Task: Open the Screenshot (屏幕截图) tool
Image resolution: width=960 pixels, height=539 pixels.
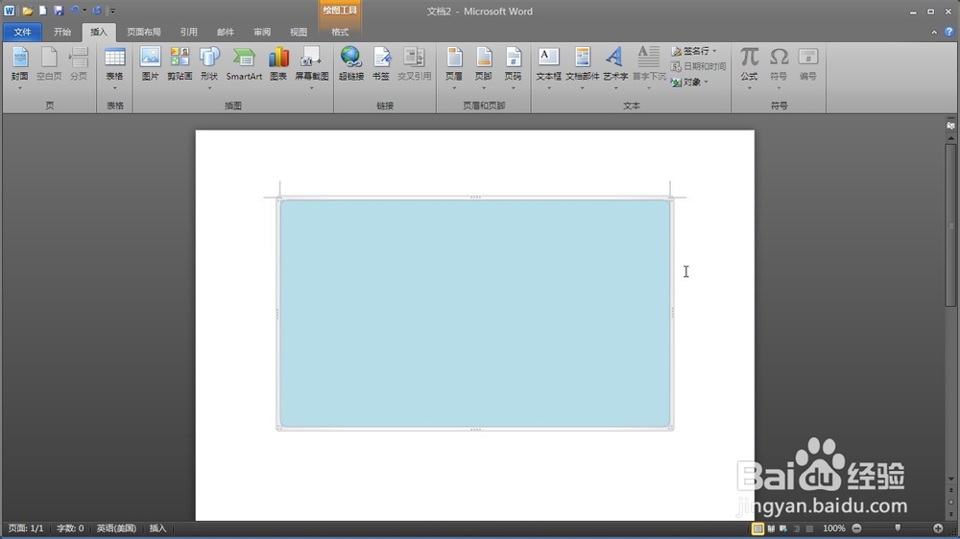Action: 312,66
